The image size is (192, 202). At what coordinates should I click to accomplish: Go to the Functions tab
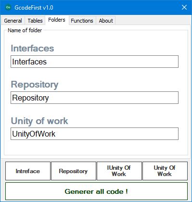82,21
